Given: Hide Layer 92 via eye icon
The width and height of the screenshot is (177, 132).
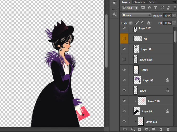Looking at the screenshot, I should pyautogui.click(x=124, y=49).
